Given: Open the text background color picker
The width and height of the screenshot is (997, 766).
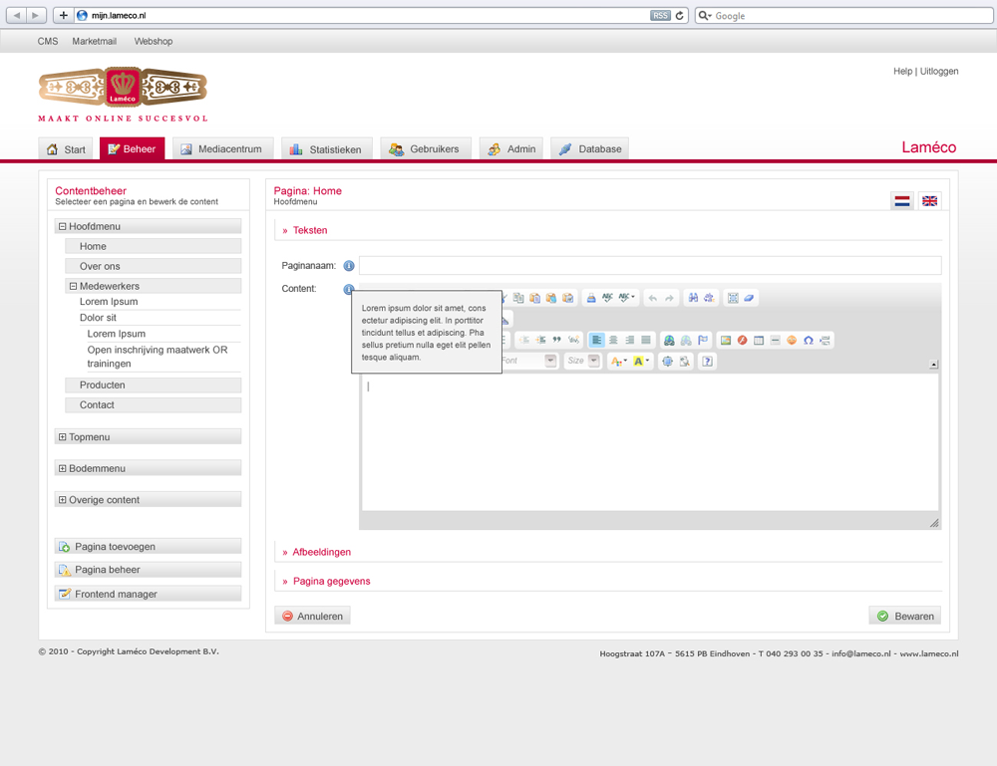Looking at the screenshot, I should [x=641, y=362].
